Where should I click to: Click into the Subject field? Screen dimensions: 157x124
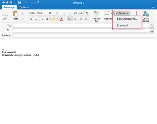coord(83,35)
